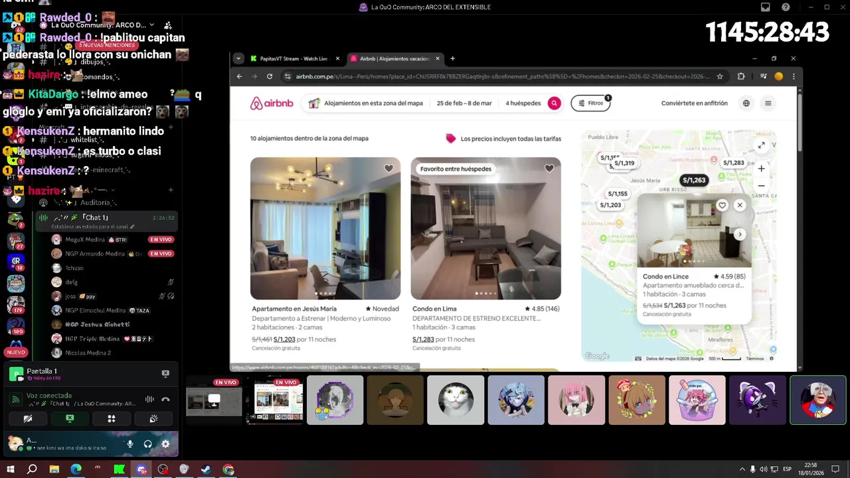
Task: Select the dark S/1,263 map price marker
Action: point(694,180)
